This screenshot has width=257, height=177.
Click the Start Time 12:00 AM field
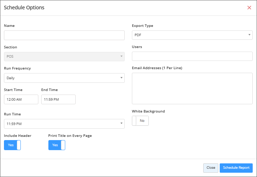(x=21, y=99)
